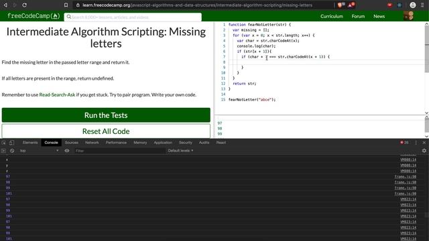Toggle the live expression eye icon
The image size is (429, 241).
67,151
